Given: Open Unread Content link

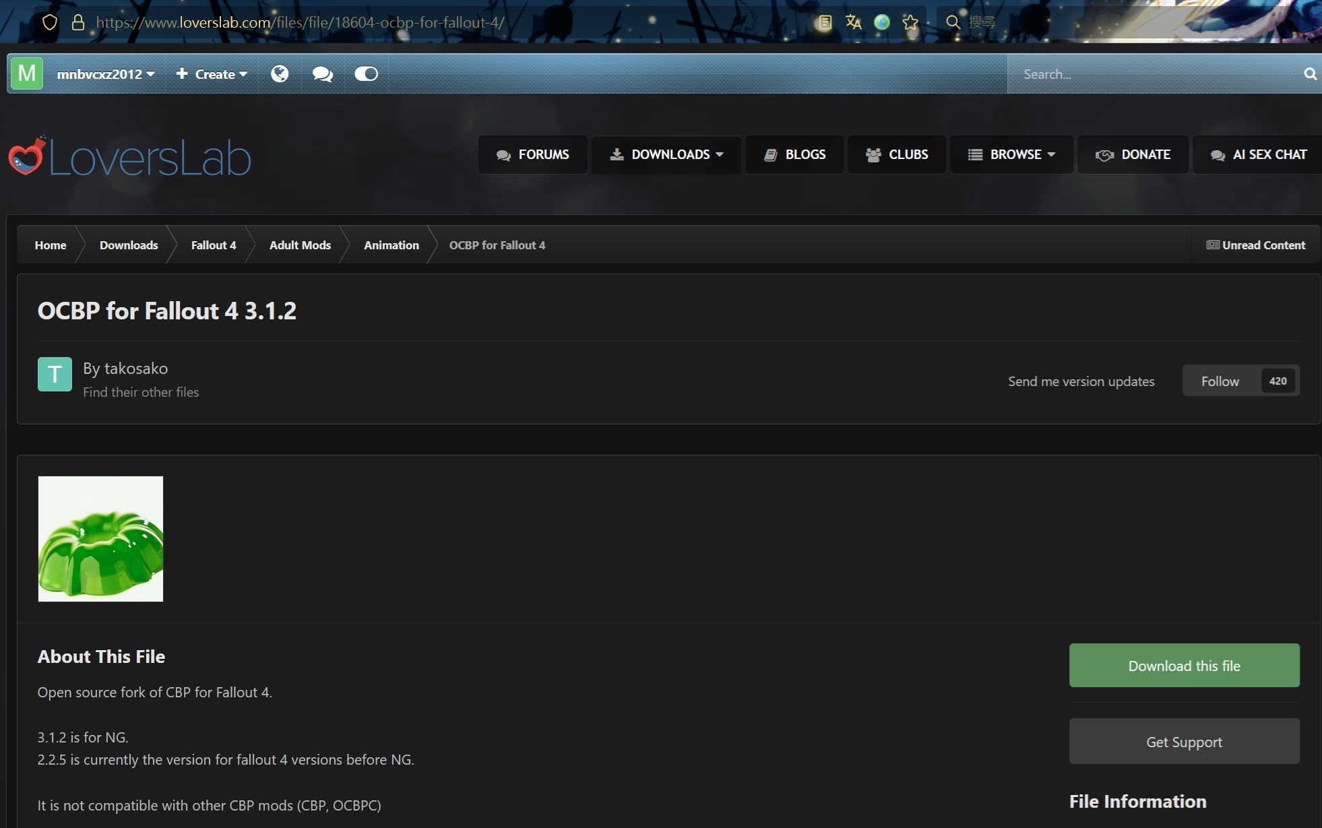Looking at the screenshot, I should [1256, 245].
